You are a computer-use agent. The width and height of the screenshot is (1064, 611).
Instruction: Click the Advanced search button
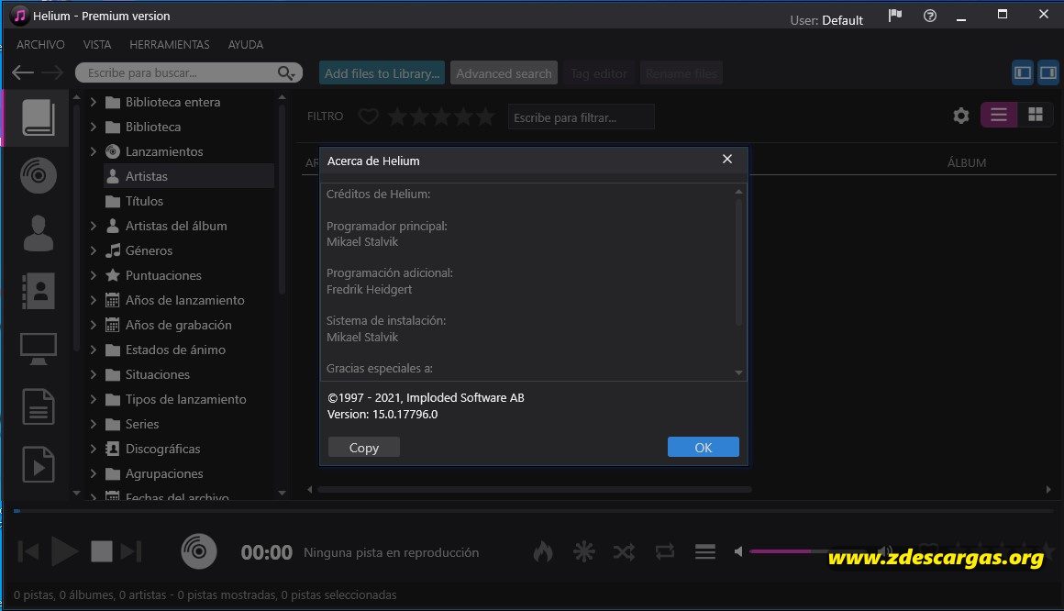tap(504, 72)
